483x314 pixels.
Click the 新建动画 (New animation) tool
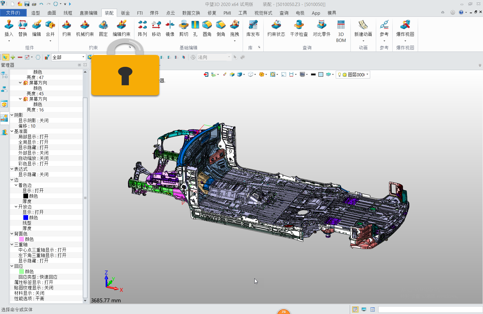363,28
